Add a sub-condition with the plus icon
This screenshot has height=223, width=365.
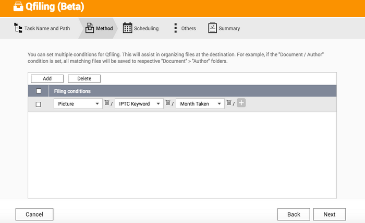coord(241,103)
